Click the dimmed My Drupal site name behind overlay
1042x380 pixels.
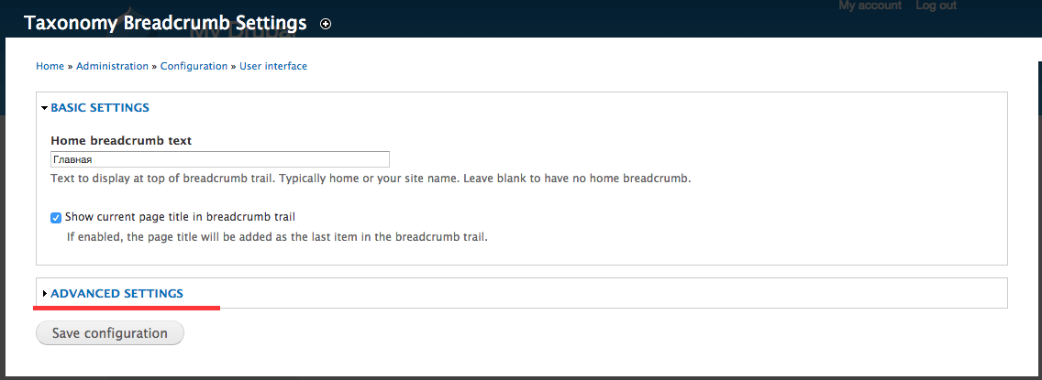[x=242, y=31]
